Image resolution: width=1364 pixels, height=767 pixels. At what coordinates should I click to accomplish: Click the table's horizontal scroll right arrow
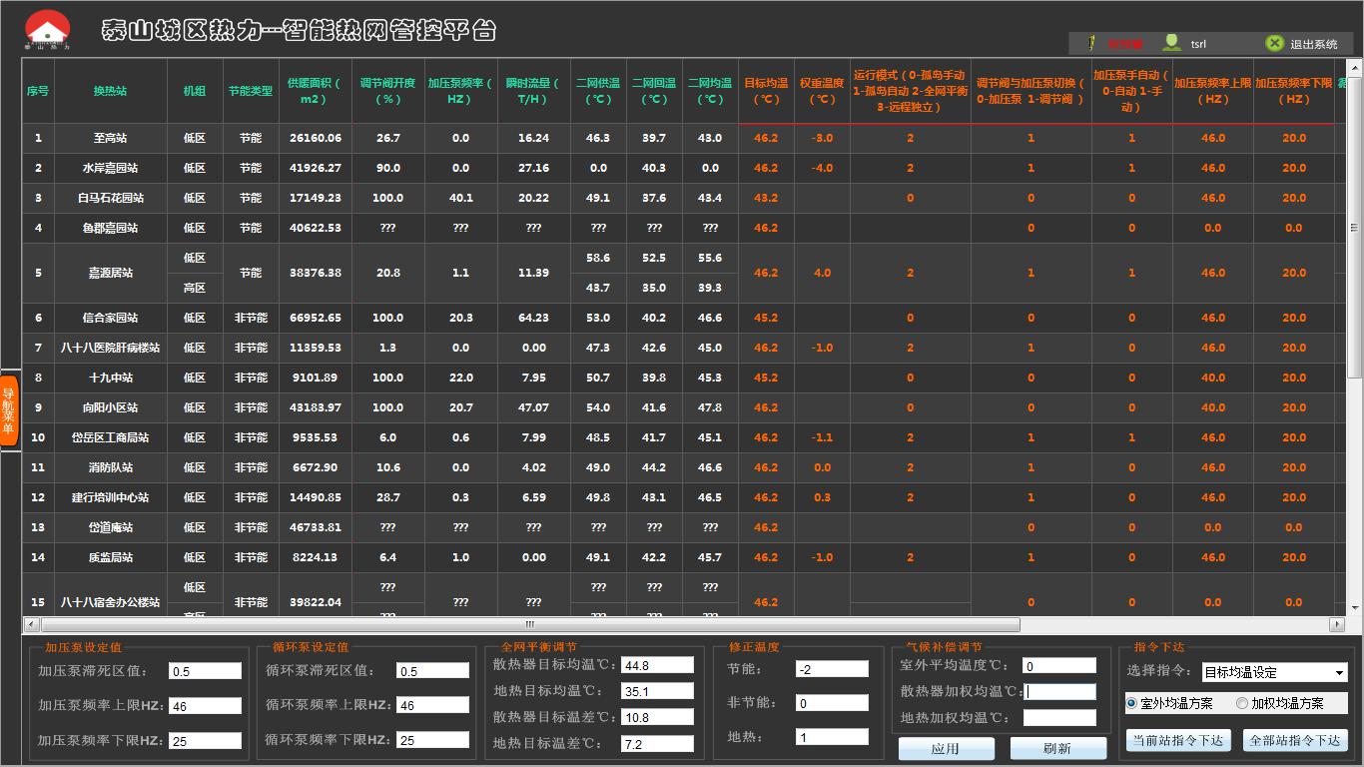coord(1336,624)
